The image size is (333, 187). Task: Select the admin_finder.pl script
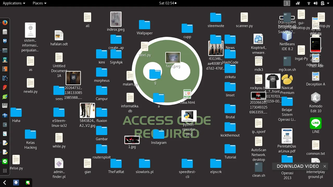(59, 163)
